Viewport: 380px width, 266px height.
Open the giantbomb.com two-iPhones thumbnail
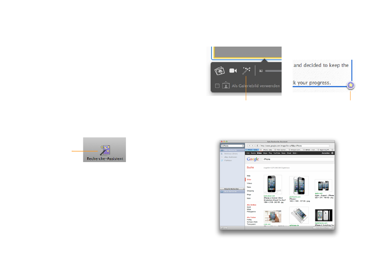299,186
